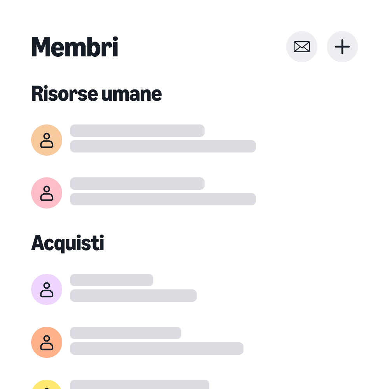Screen dimensions: 389x389
Task: Collapse the Acquisti section header
Action: click(67, 243)
